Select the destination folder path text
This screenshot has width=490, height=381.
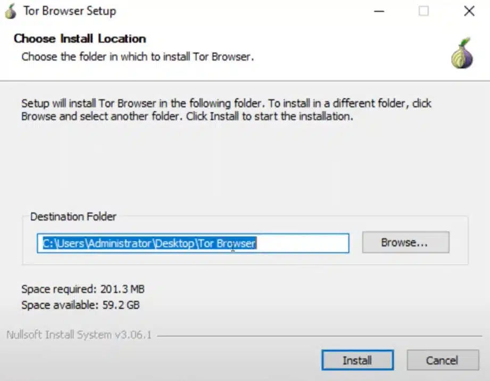149,243
